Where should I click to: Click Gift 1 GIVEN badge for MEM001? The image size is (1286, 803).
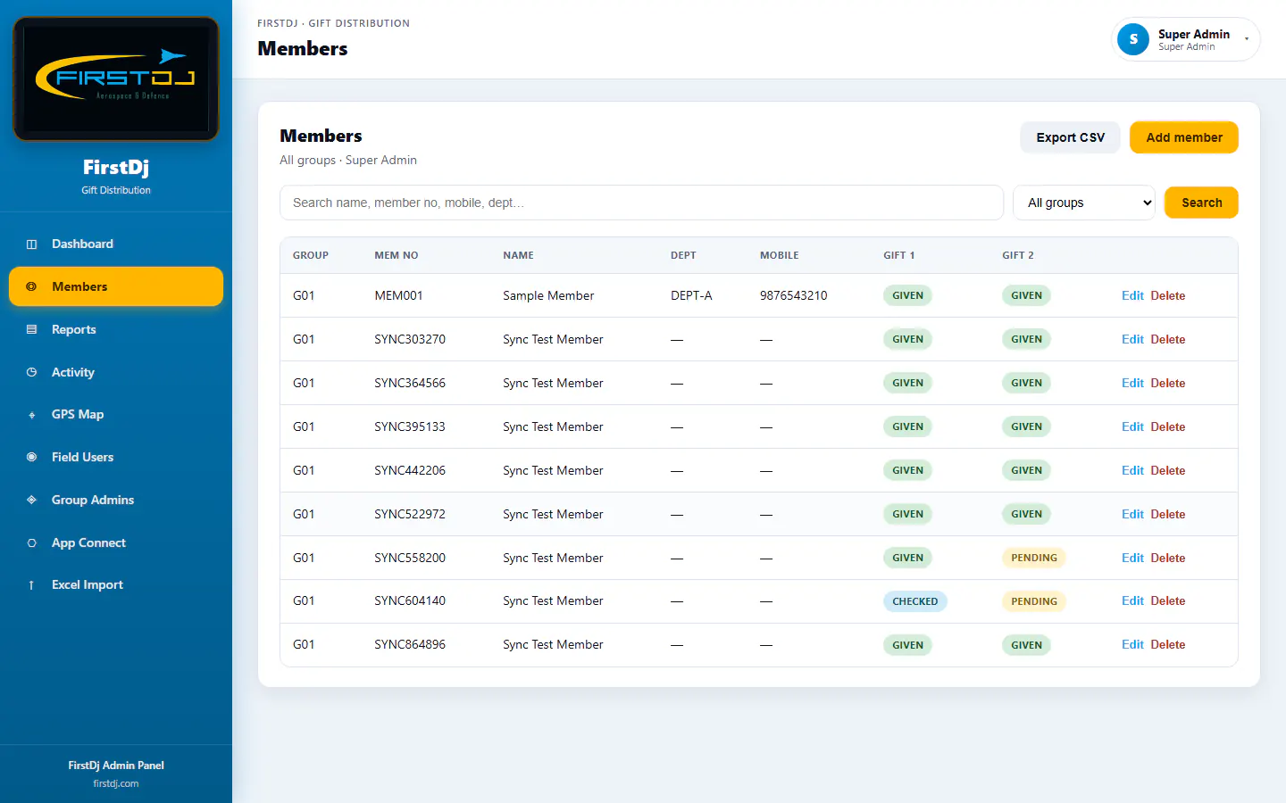point(907,295)
